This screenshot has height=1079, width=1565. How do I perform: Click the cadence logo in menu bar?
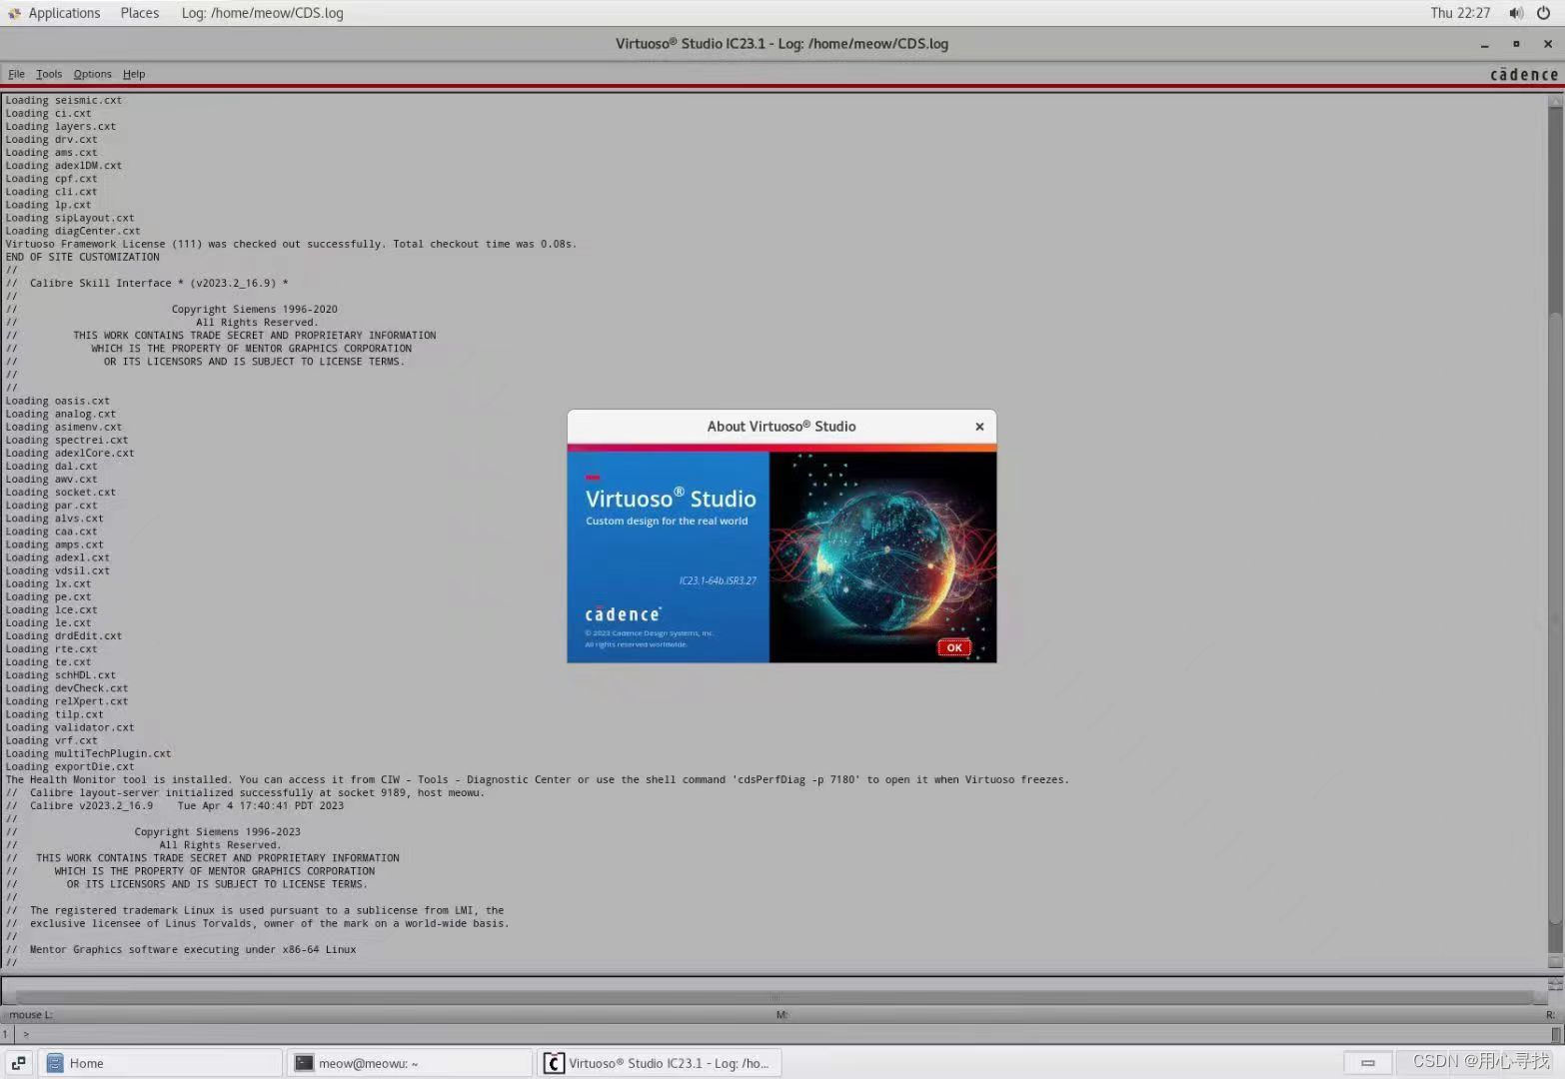pyautogui.click(x=1523, y=74)
